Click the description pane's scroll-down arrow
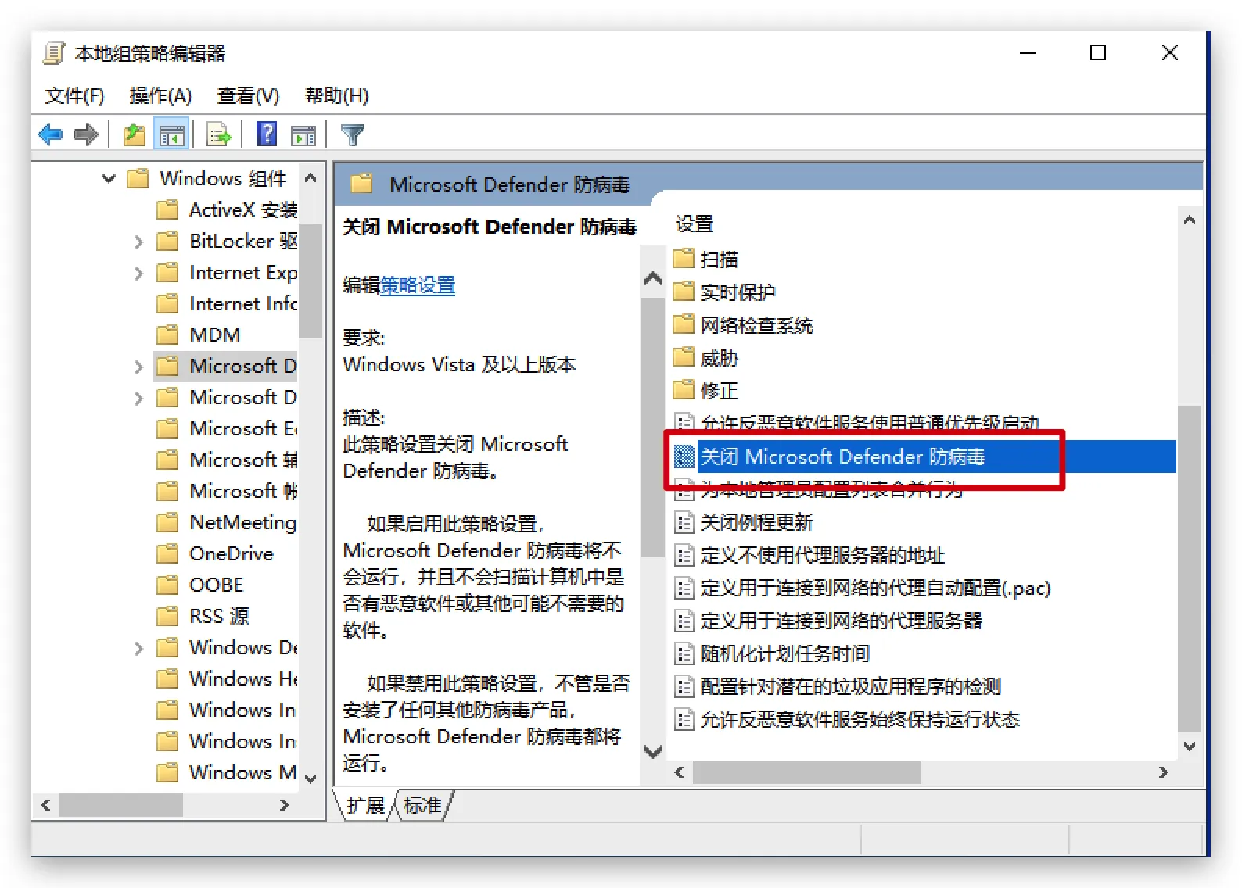The height and width of the screenshot is (888, 1242). pyautogui.click(x=652, y=751)
